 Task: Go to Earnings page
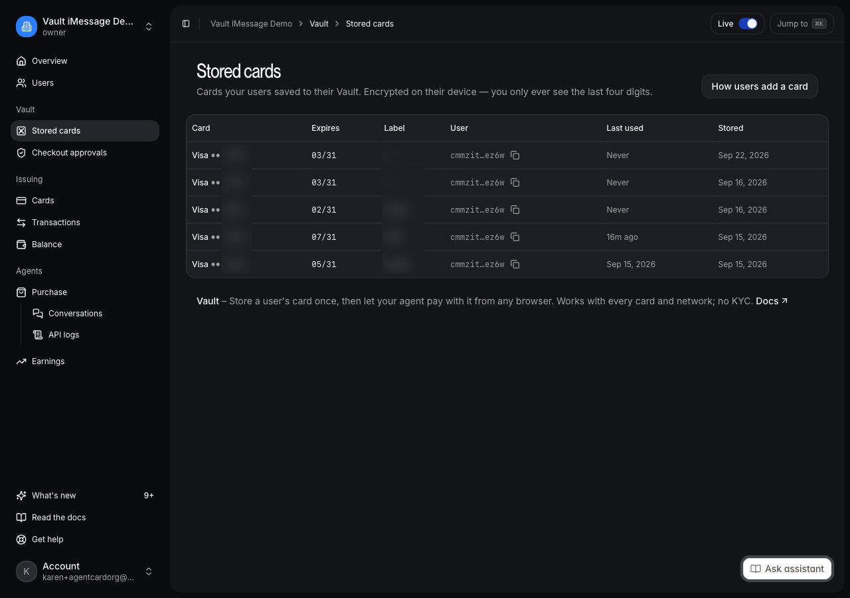(x=85, y=361)
